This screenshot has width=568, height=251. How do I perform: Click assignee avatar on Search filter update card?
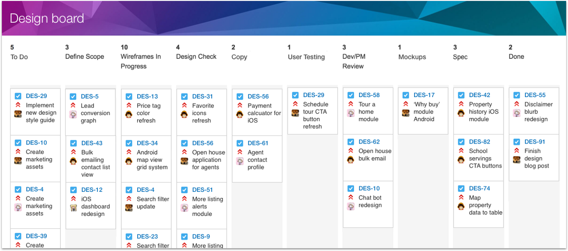(129, 207)
